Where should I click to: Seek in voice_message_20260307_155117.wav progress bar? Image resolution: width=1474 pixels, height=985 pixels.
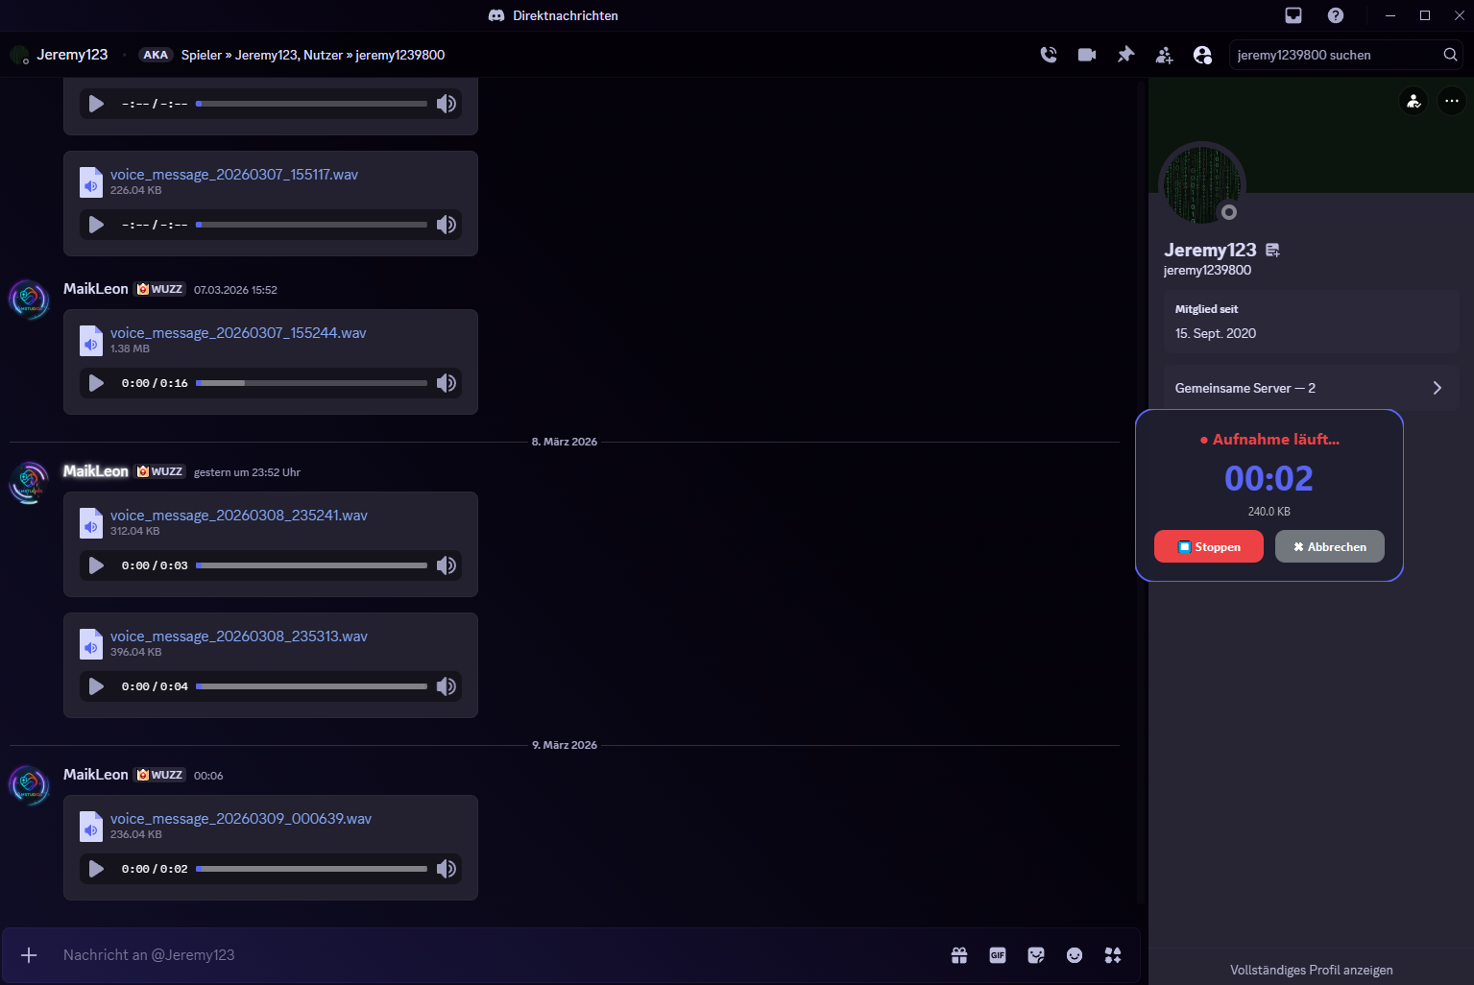click(311, 225)
